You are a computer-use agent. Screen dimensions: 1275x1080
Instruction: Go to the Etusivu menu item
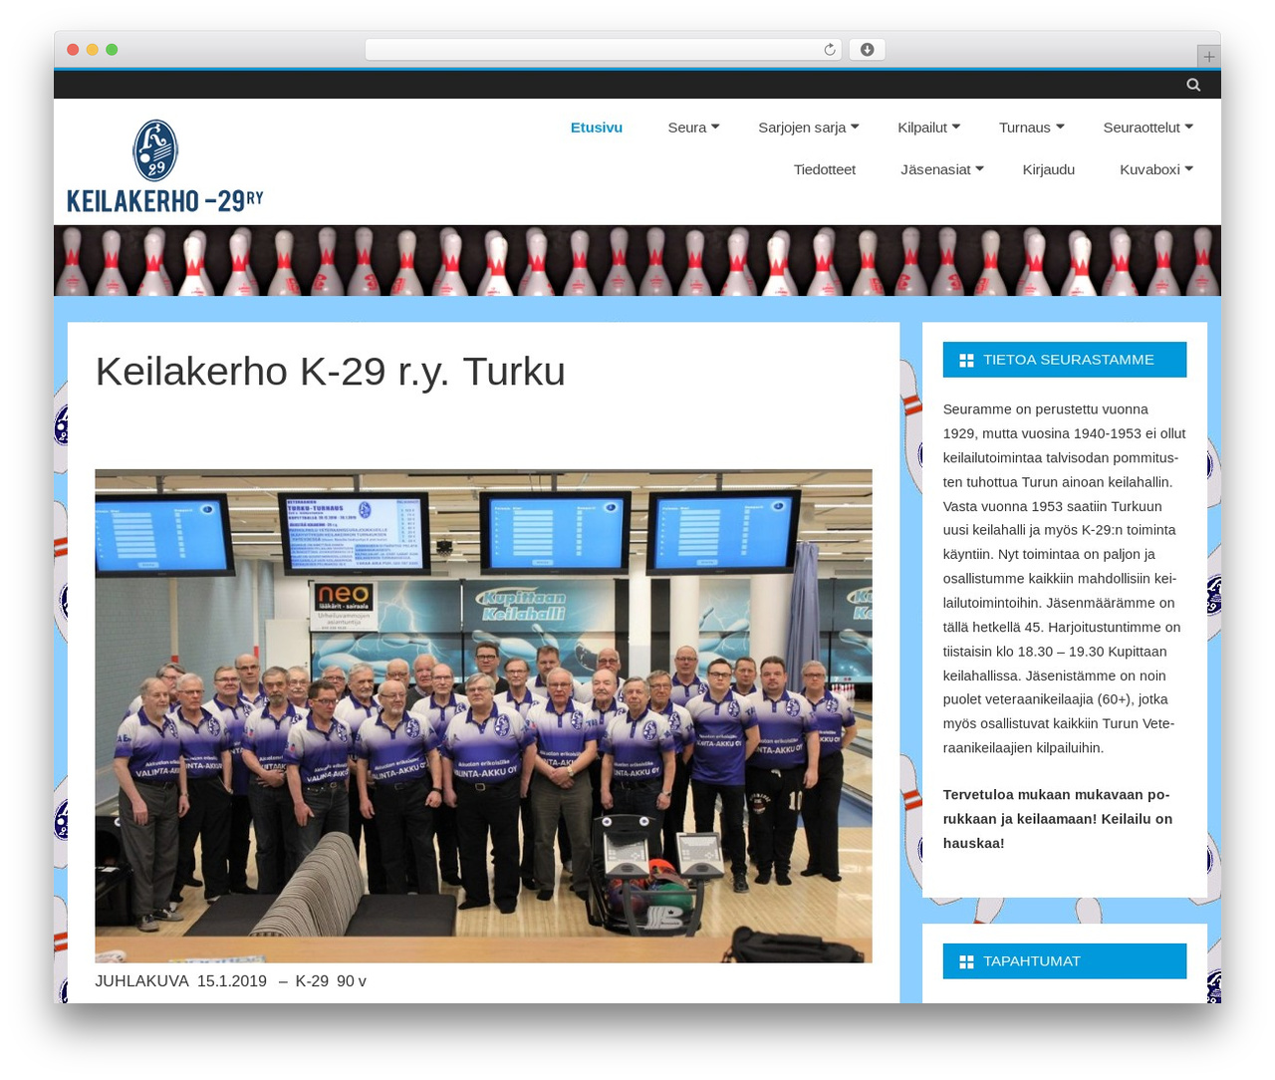tap(597, 128)
